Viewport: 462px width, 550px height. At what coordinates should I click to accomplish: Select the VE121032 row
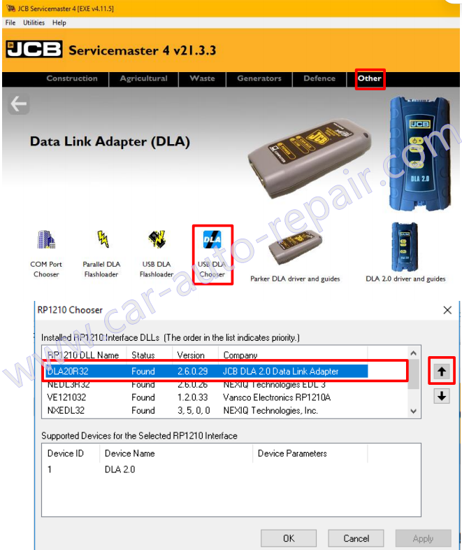tap(207, 397)
